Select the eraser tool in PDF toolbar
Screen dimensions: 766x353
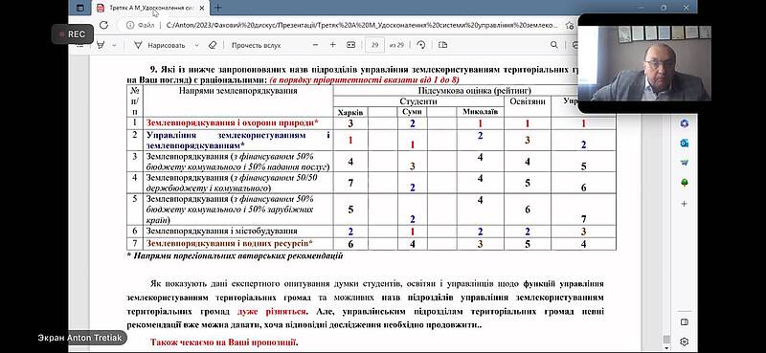[x=212, y=45]
